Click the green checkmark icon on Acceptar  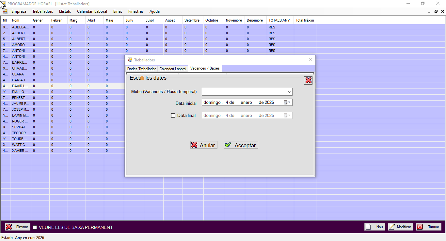pos(228,145)
